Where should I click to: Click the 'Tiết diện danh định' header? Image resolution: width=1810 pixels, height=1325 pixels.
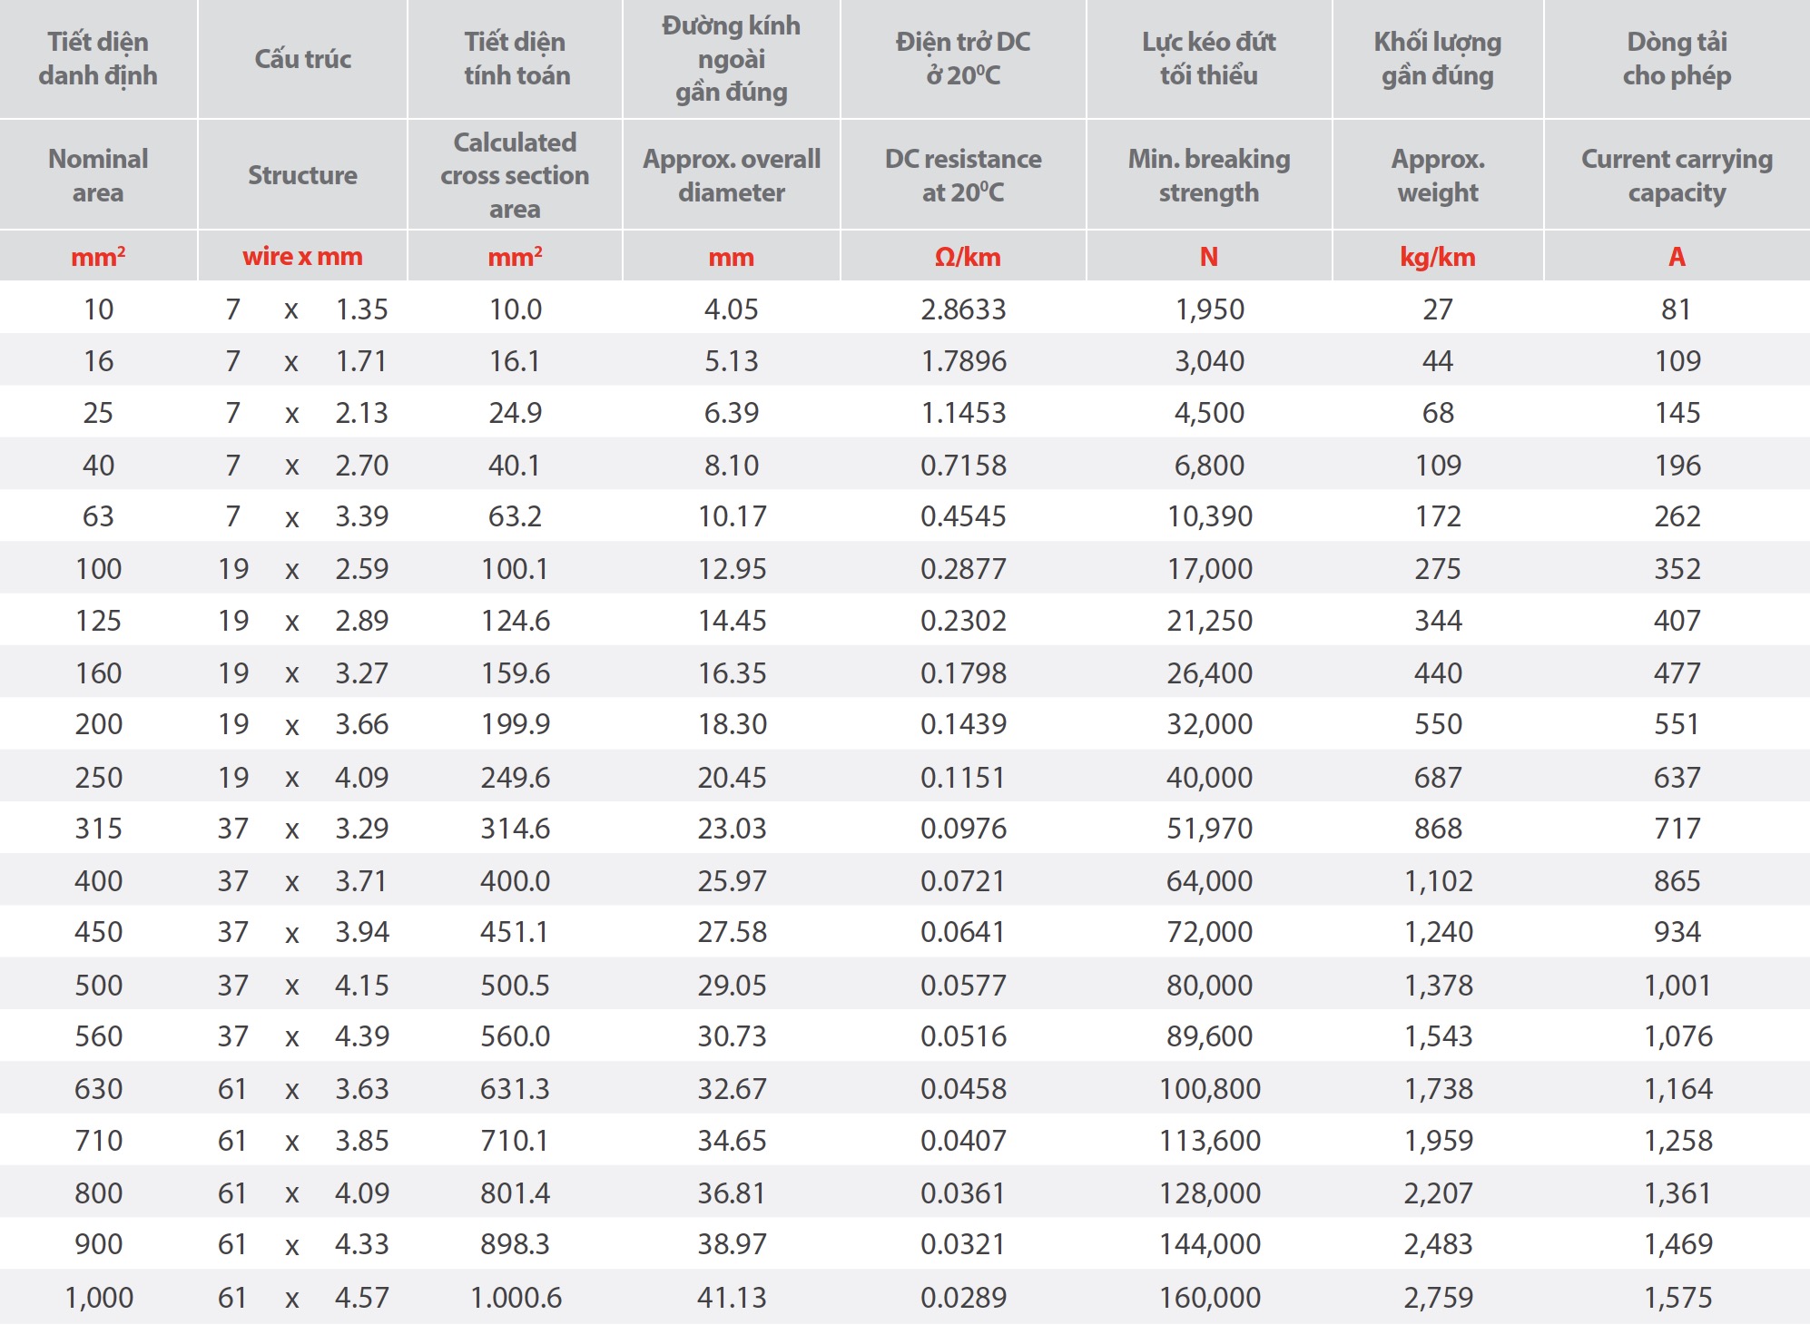(x=98, y=58)
